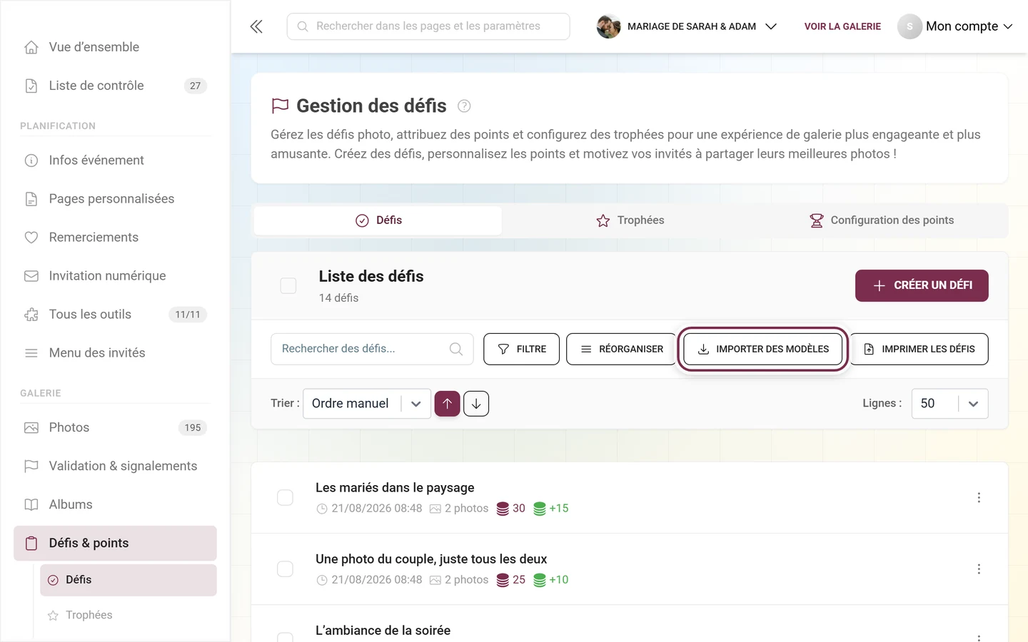
Task: Open Remerciements in the sidebar
Action: (x=115, y=238)
